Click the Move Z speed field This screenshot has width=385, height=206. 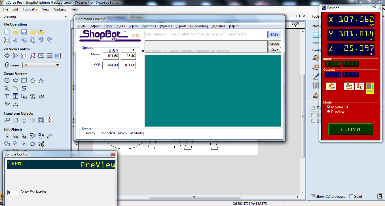(x=128, y=56)
